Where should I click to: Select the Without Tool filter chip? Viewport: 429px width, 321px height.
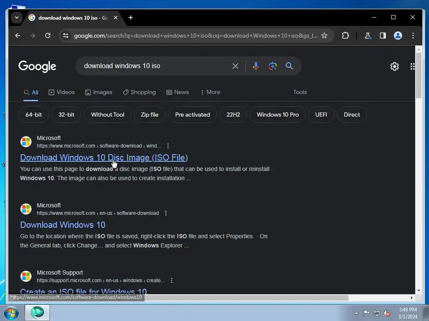(108, 115)
